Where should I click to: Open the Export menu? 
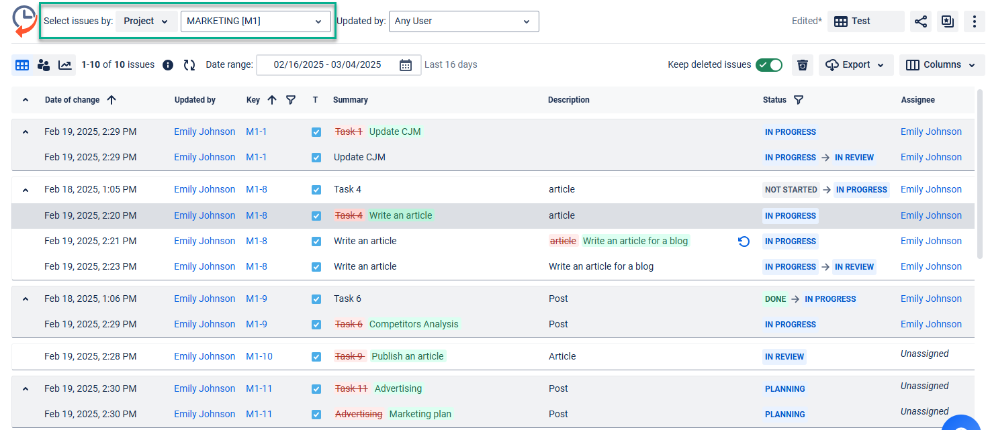(855, 65)
